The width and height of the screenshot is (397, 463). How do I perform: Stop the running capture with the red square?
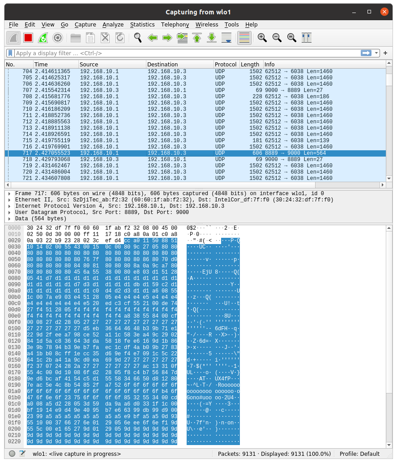click(x=28, y=38)
